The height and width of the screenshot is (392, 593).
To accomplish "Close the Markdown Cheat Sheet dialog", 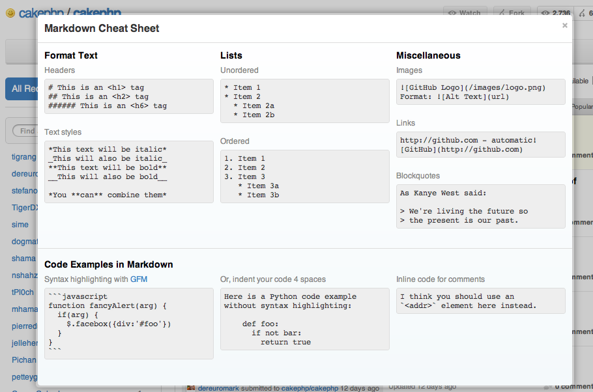I will click(x=564, y=25).
